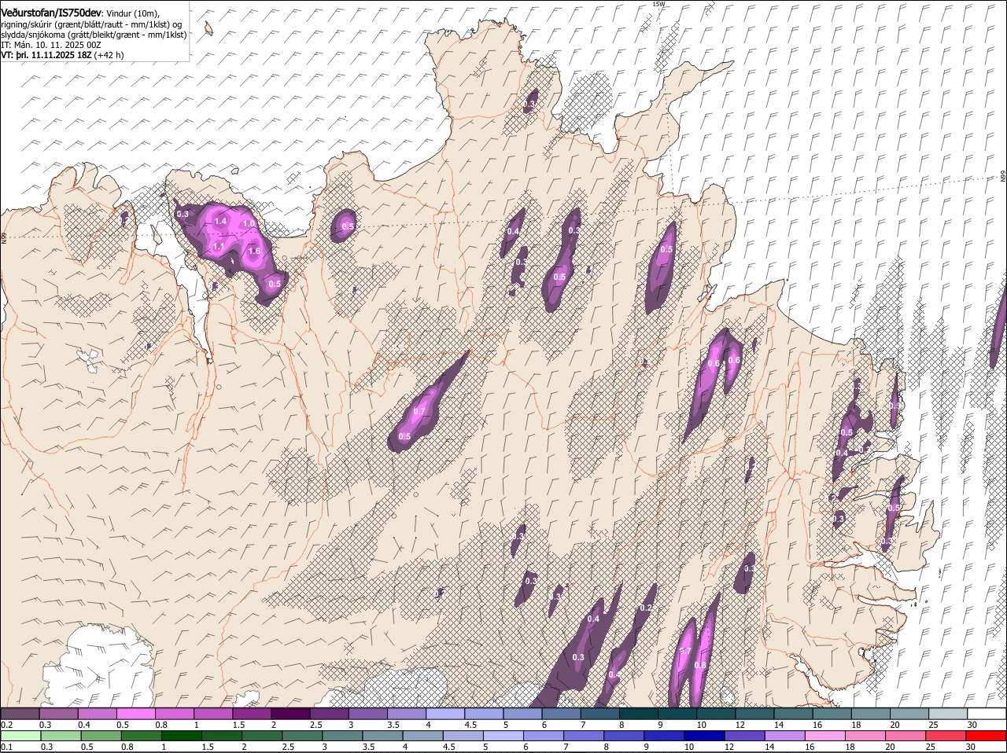Pick the 0.3–0.5 light green swatch, lower legend
This screenshot has width=1007, height=753.
pos(61,736)
